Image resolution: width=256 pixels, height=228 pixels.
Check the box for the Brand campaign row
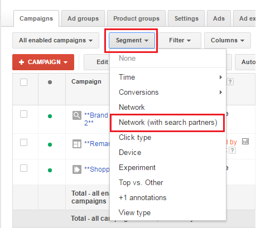[23, 114]
